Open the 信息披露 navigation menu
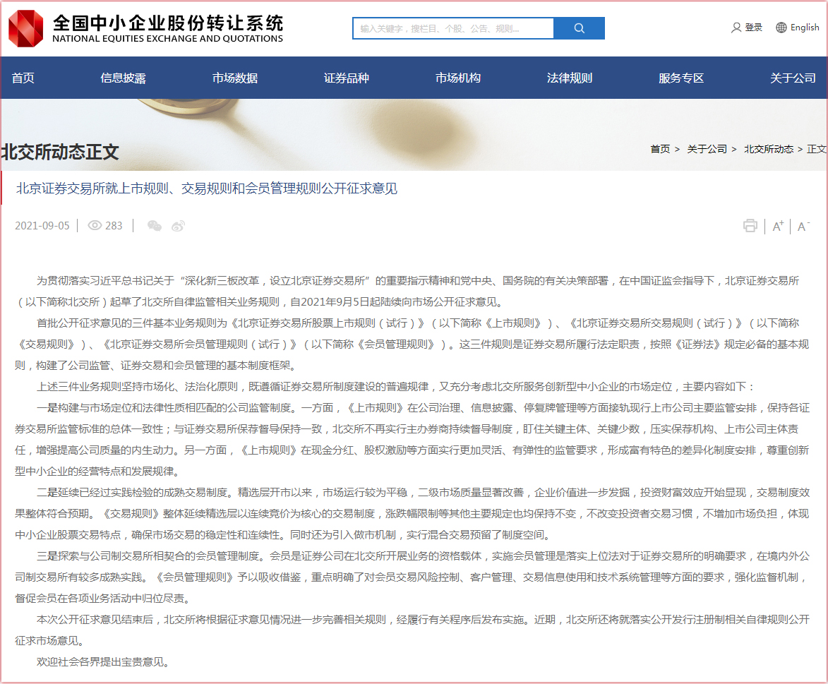828x684 pixels. (x=123, y=78)
